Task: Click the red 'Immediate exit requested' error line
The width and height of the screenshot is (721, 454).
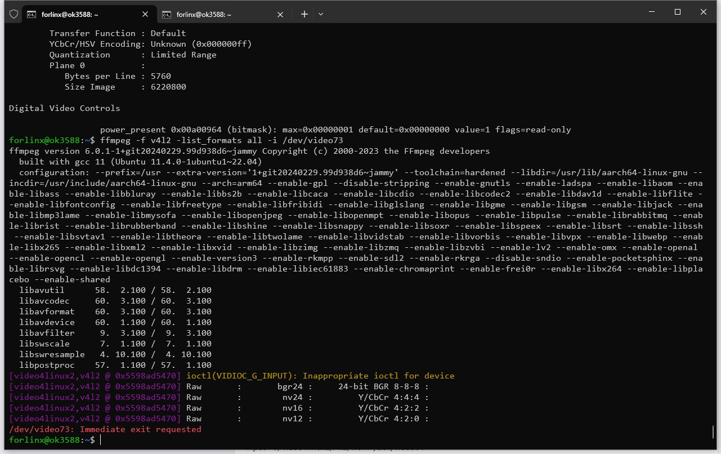Action: (x=105, y=429)
